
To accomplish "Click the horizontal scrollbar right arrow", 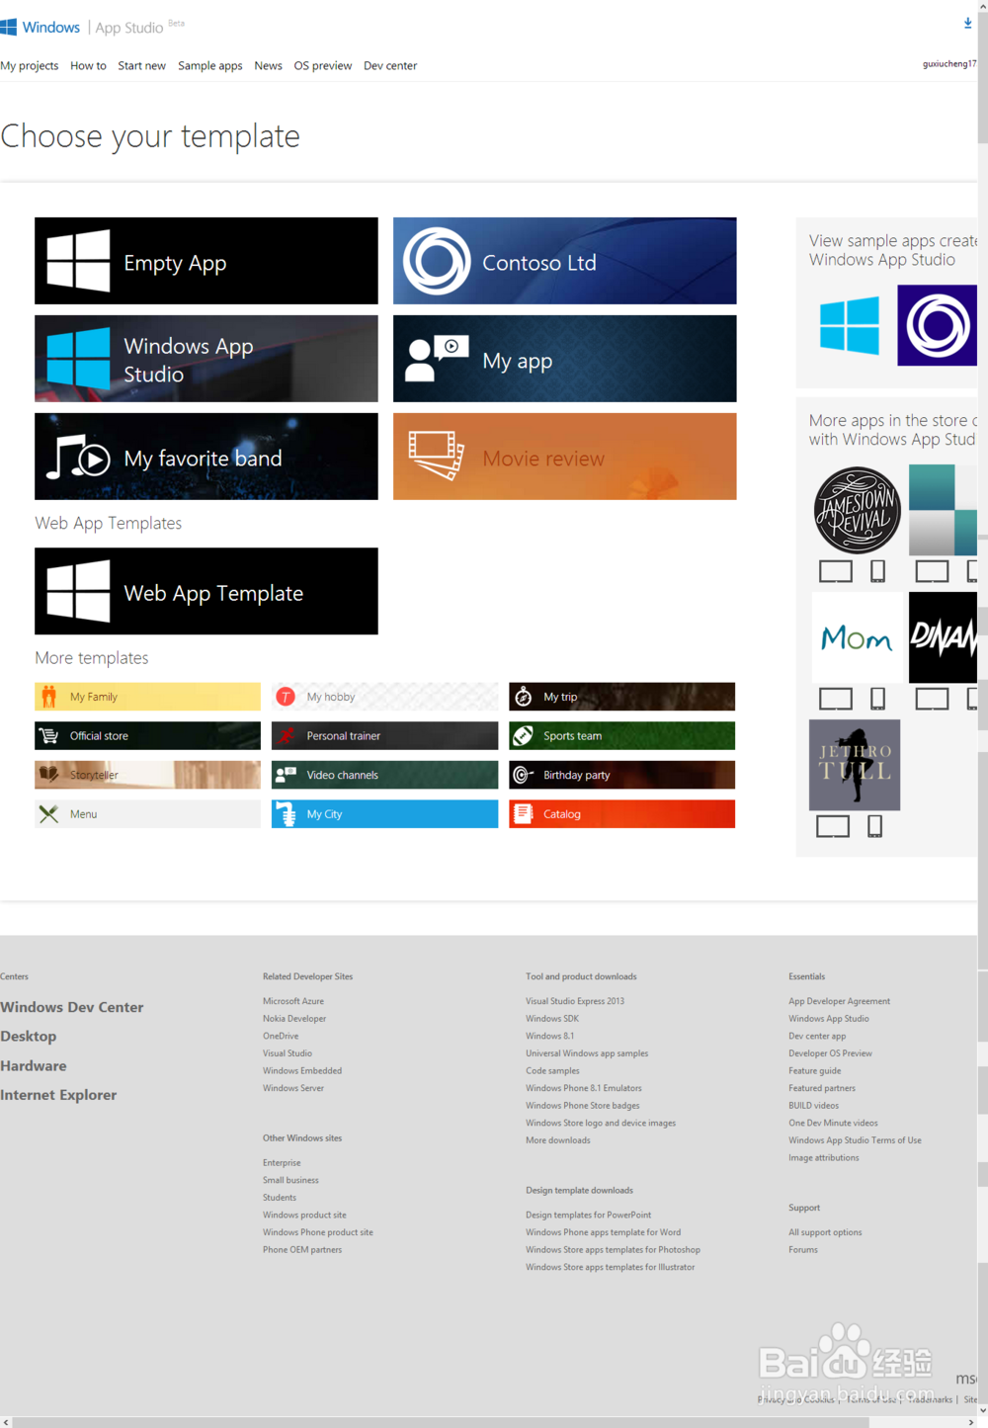I will 971,1422.
